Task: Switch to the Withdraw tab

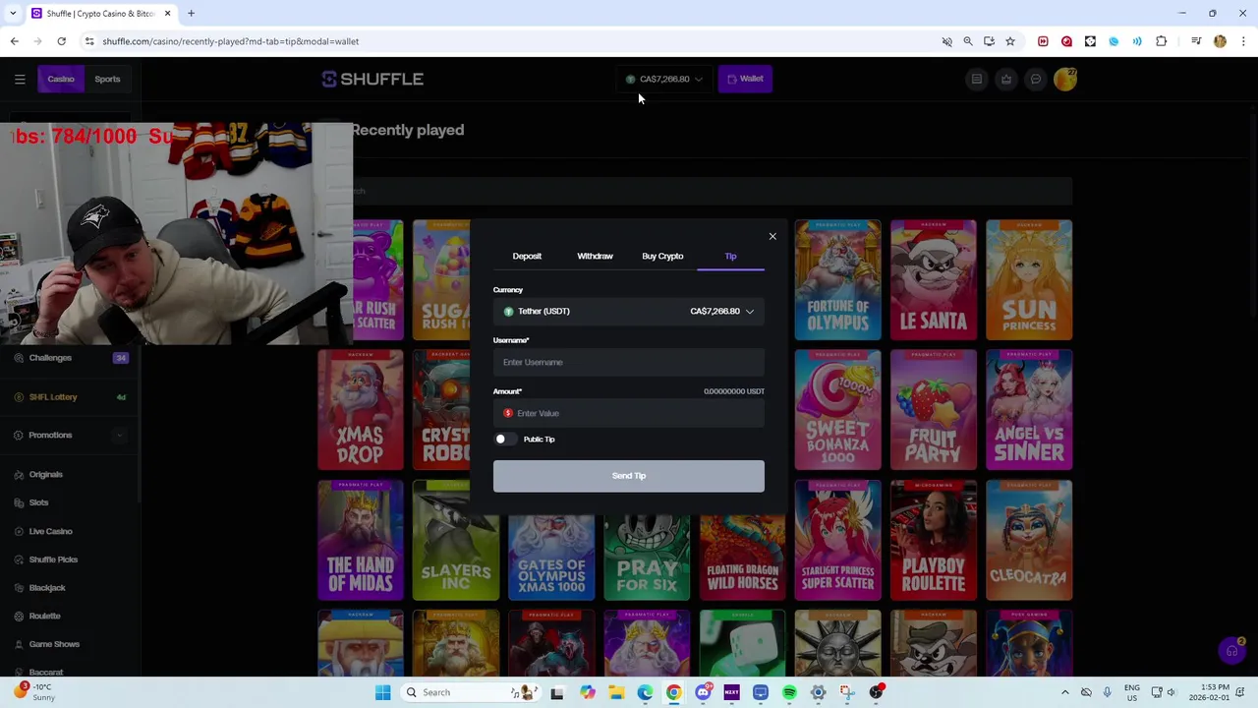Action: click(595, 256)
